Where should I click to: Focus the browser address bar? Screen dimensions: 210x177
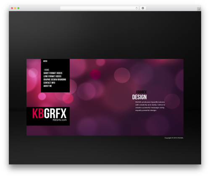pos(100,8)
